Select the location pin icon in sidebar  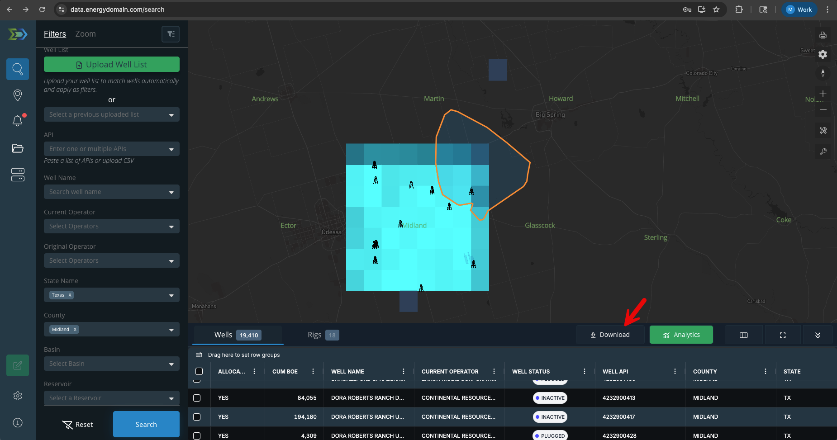point(18,95)
